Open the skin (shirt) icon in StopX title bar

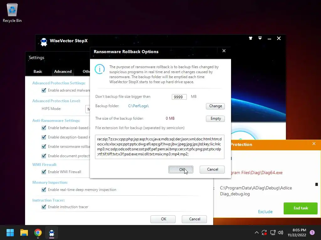[x=250, y=38]
